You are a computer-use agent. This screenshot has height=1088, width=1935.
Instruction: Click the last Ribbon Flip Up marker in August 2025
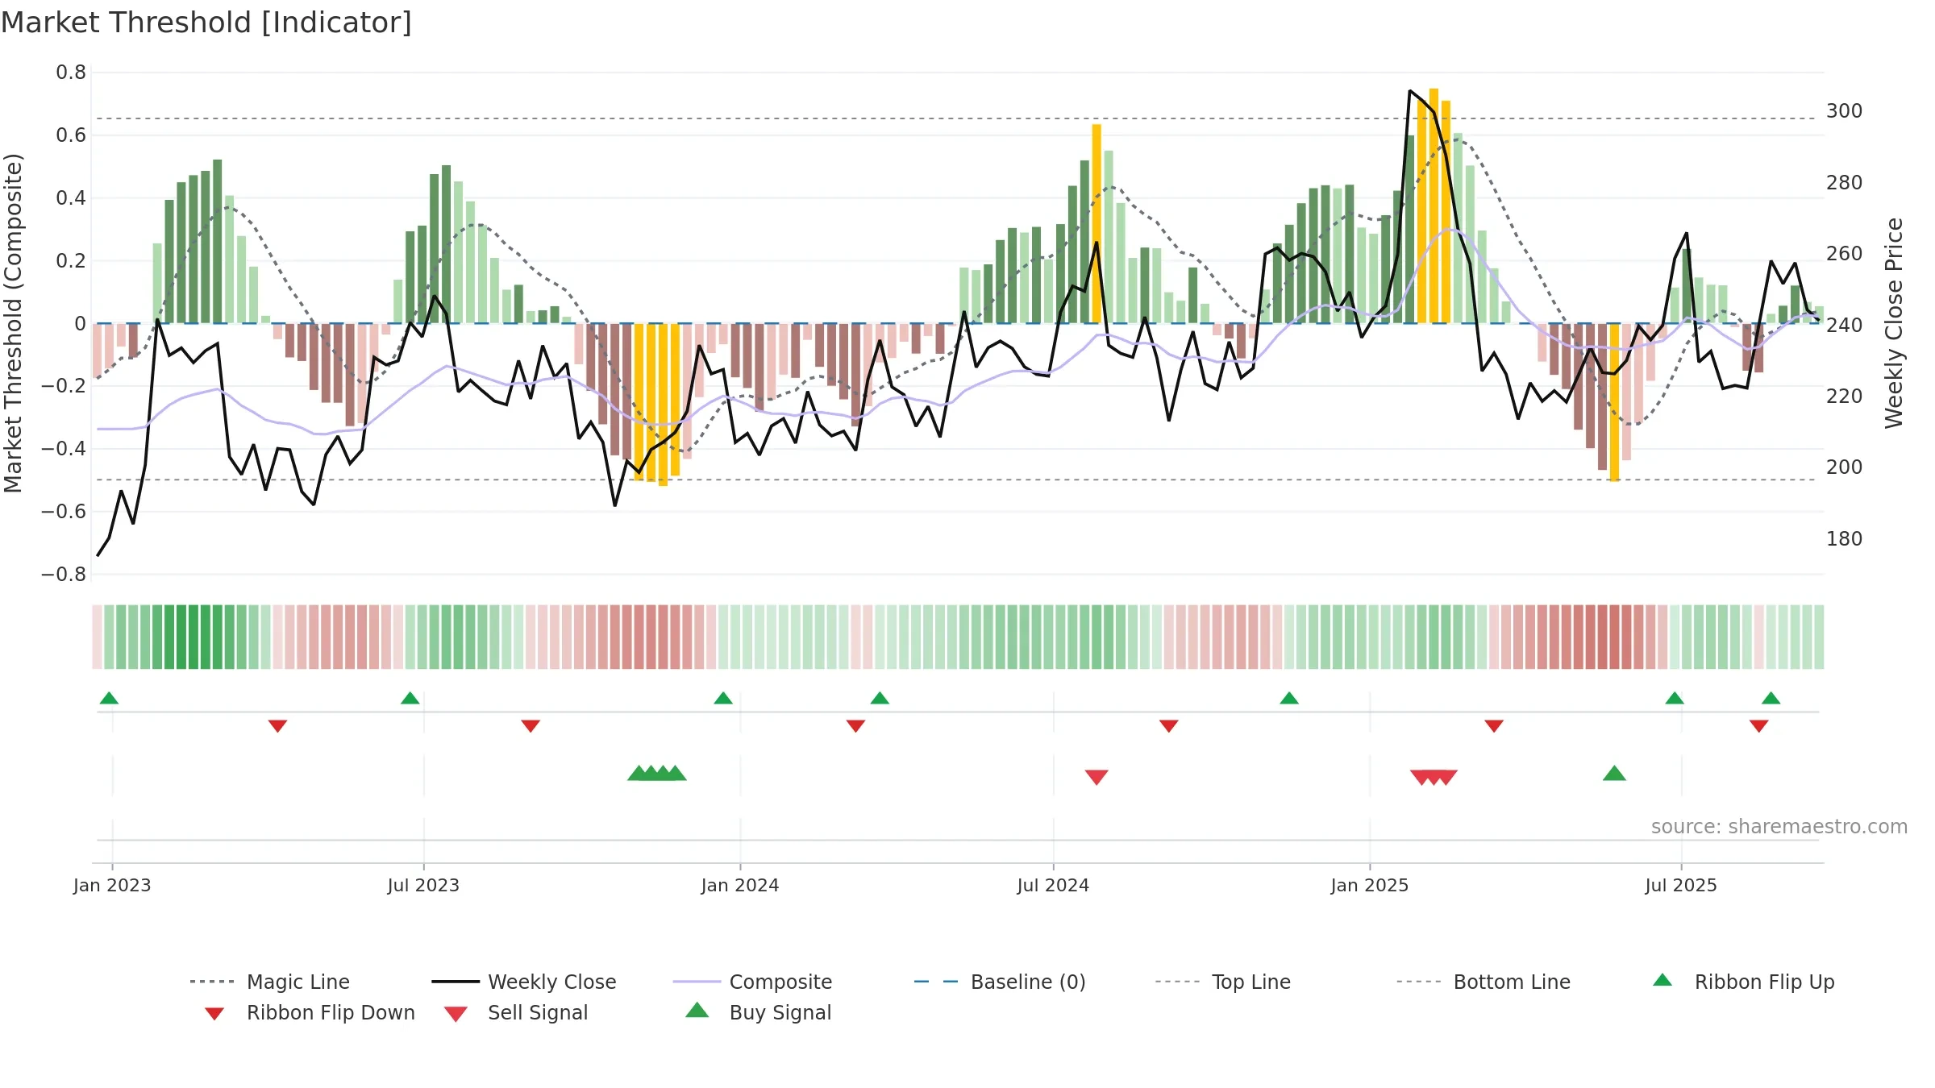point(1771,698)
